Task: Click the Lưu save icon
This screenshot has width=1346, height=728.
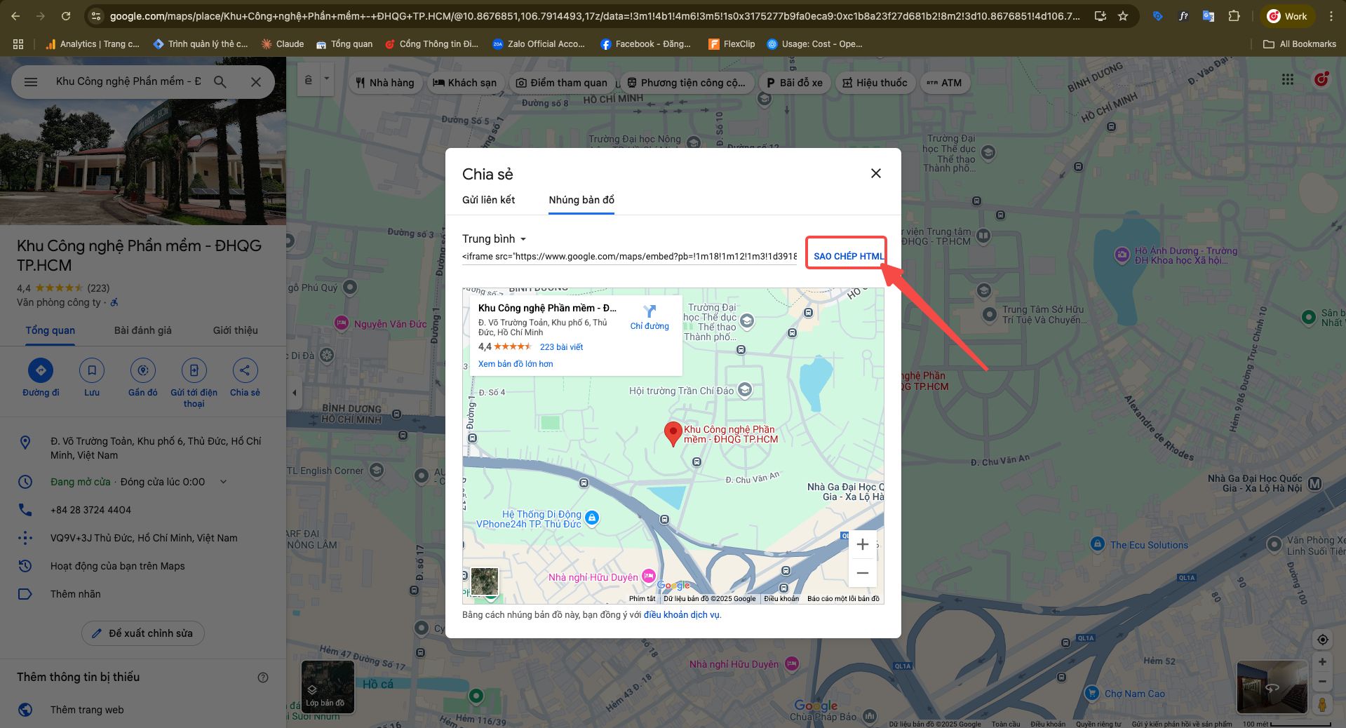Action: [x=92, y=370]
